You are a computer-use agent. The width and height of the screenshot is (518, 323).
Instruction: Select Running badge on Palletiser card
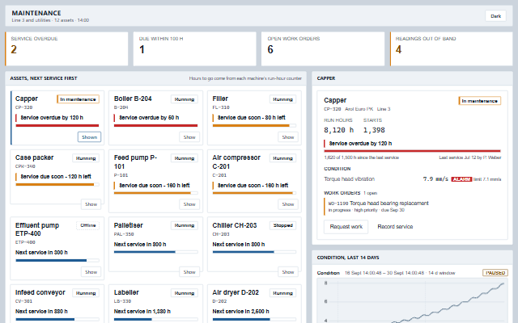185,225
